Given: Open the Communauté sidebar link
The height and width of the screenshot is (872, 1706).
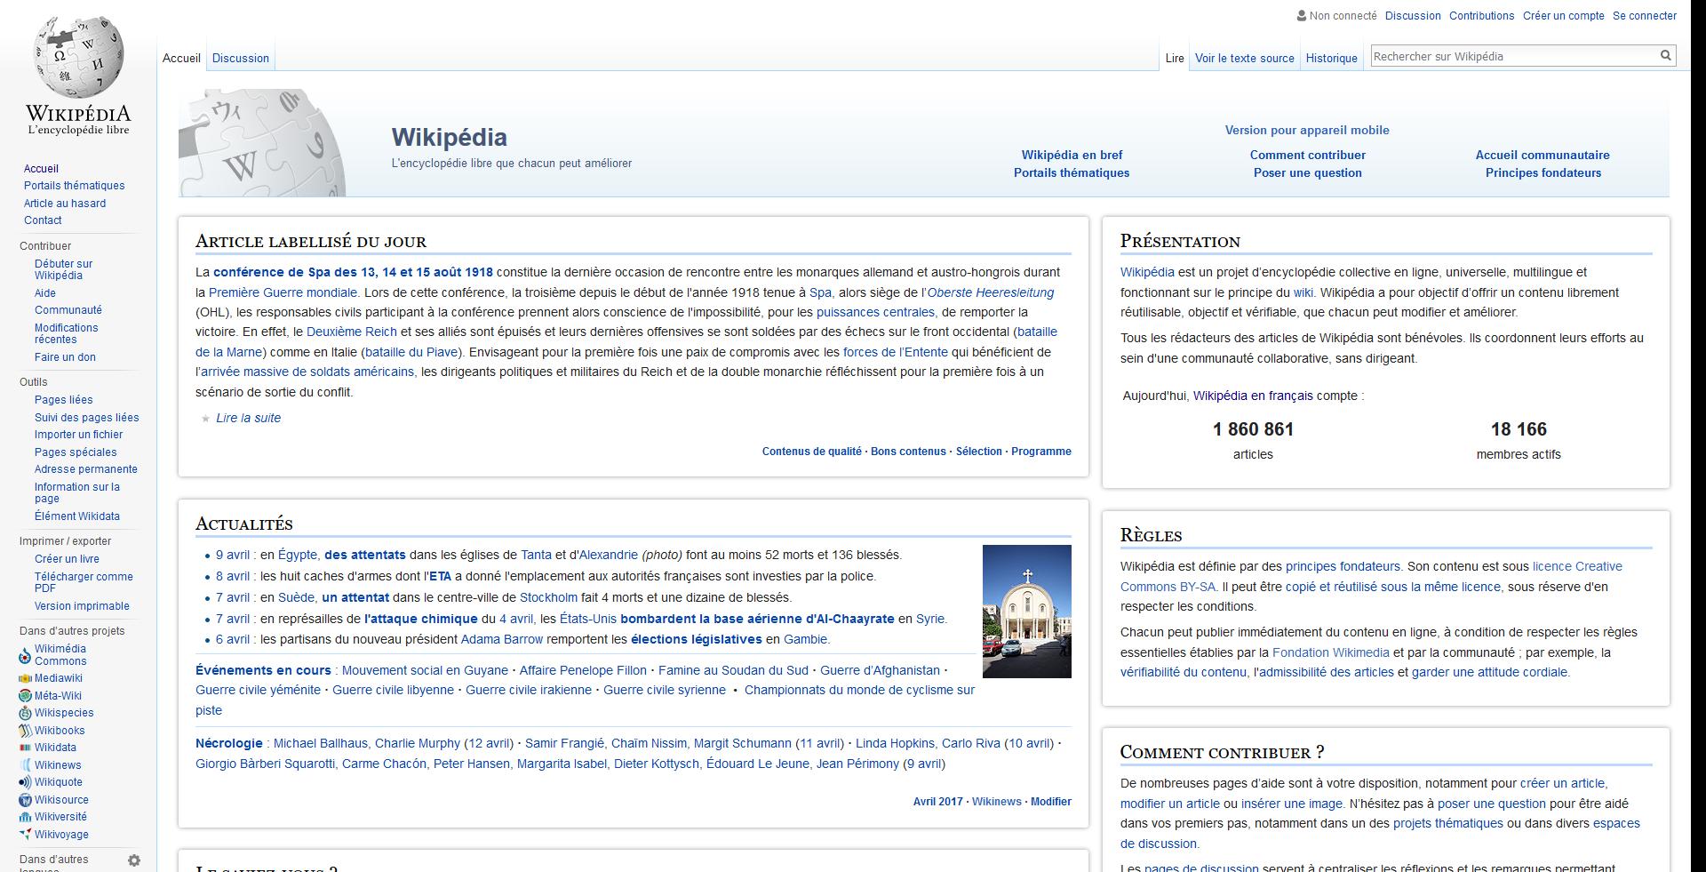Looking at the screenshot, I should tap(68, 310).
